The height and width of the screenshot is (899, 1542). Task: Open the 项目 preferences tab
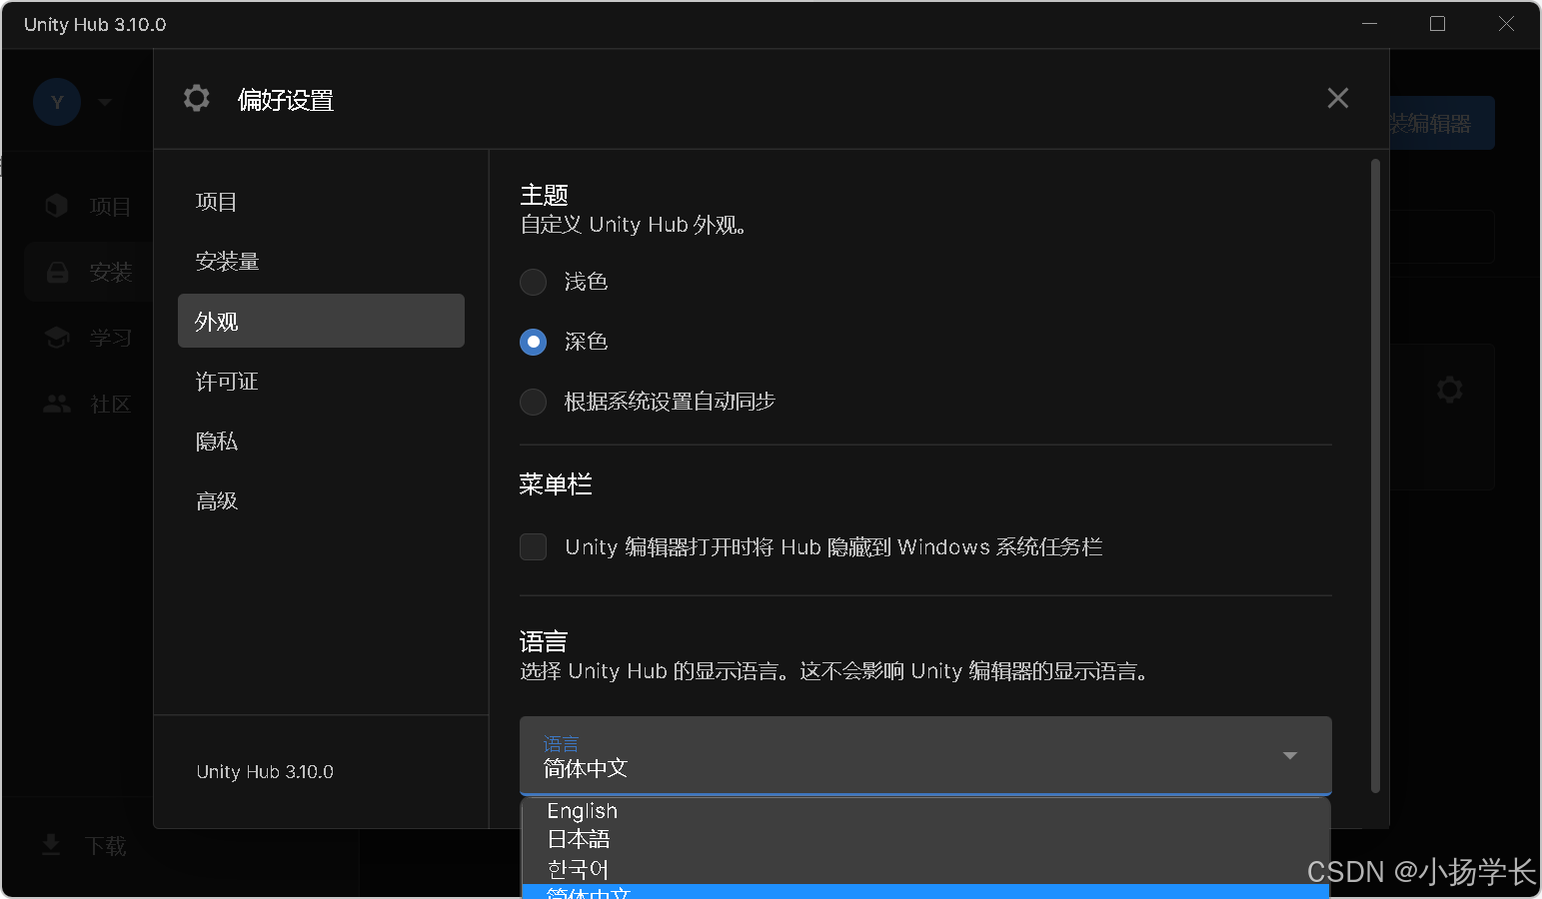321,202
